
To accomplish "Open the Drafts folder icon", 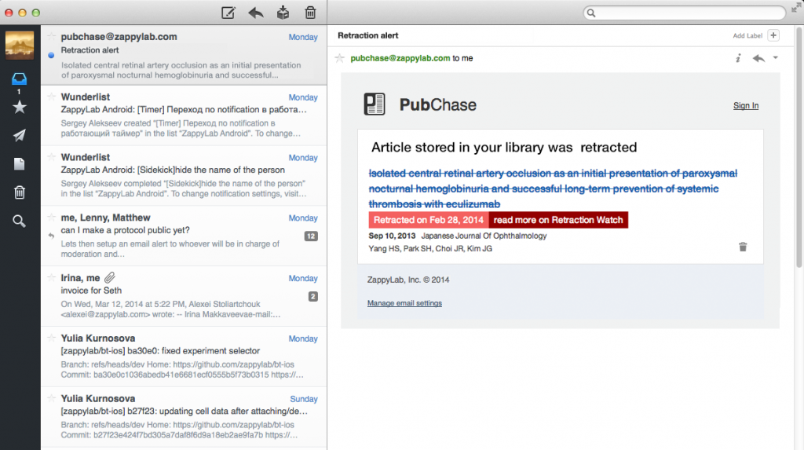I will 19,163.
